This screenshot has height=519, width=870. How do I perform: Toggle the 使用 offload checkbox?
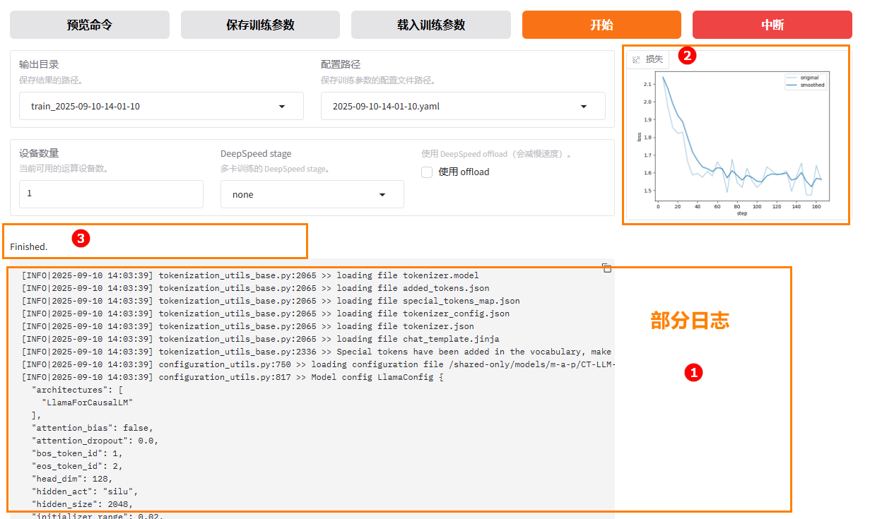427,172
